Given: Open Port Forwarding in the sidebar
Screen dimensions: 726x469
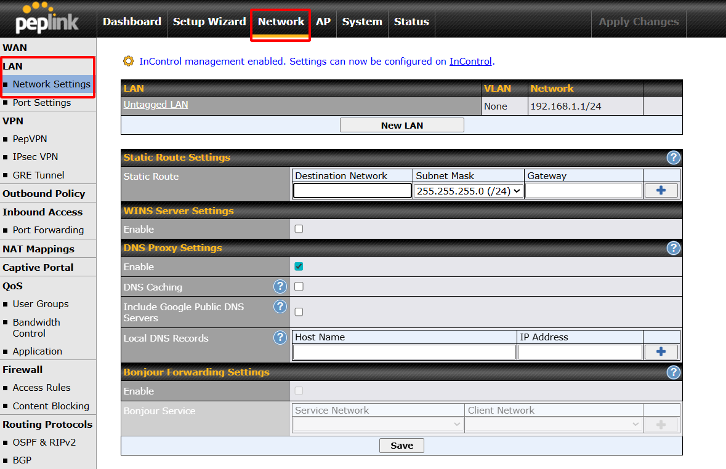Looking at the screenshot, I should point(48,230).
